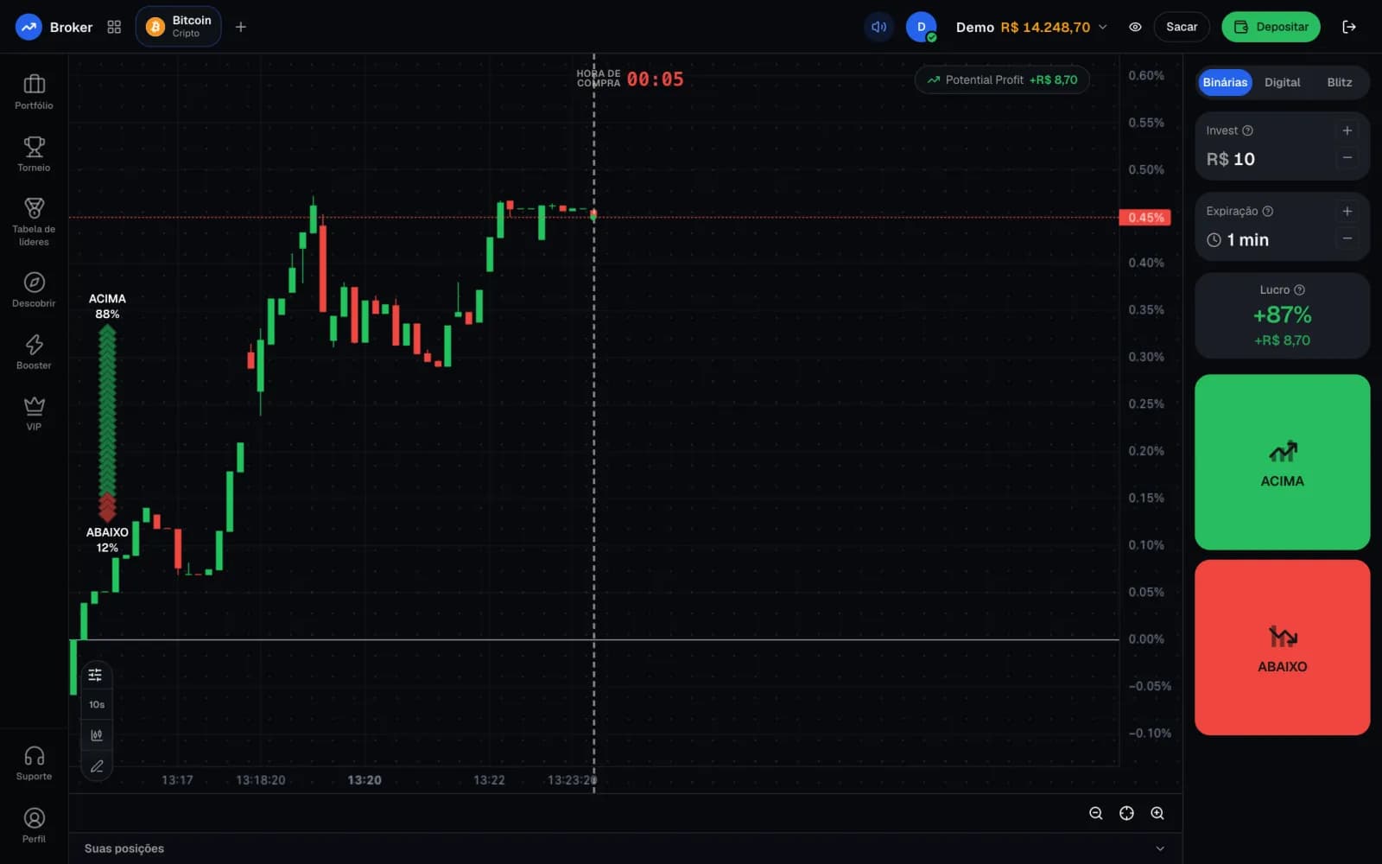Viewport: 1382px width, 864px height.
Task: Decrease Expiração time with minus
Action: tap(1347, 238)
